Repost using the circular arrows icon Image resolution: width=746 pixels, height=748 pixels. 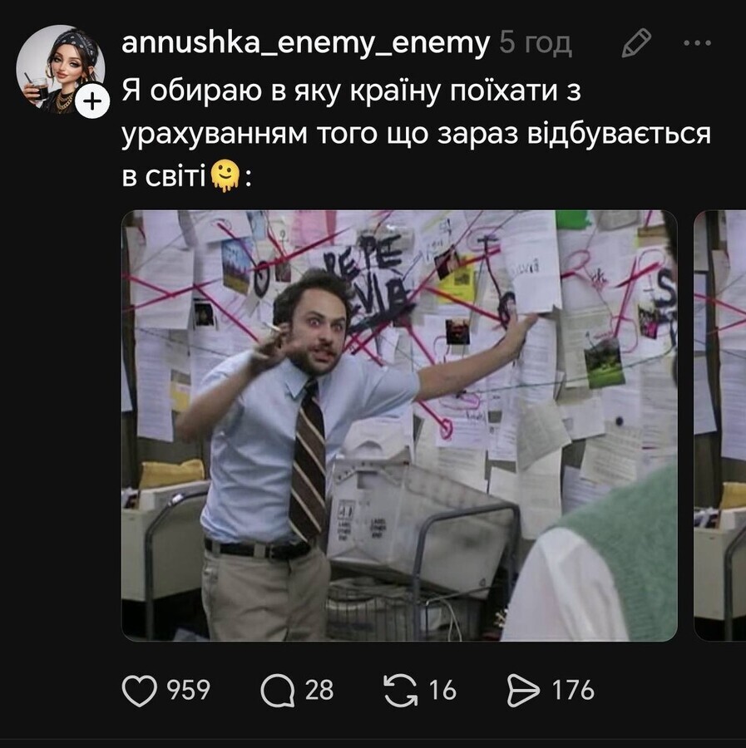tap(400, 690)
